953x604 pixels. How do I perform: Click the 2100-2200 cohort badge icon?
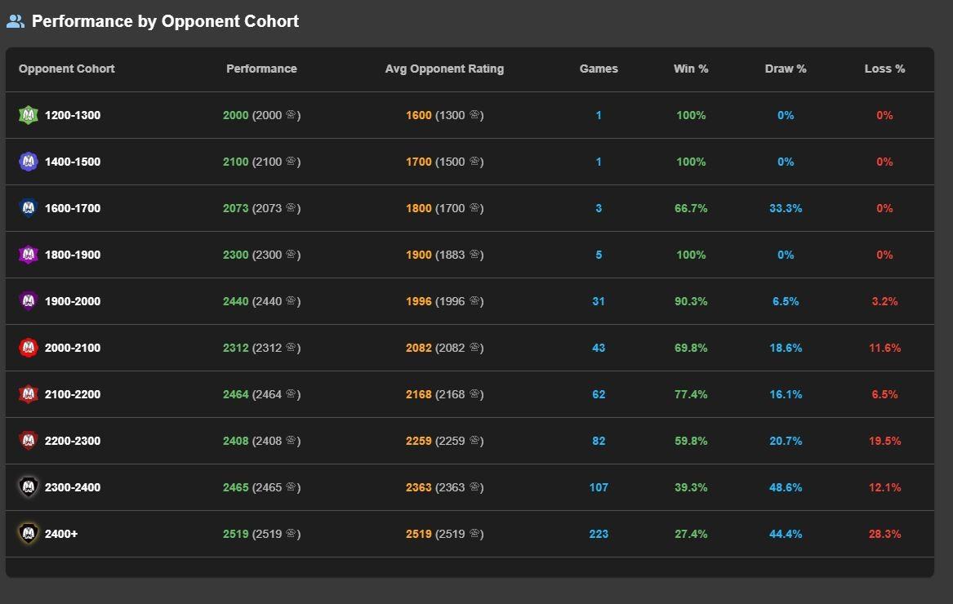pos(29,394)
